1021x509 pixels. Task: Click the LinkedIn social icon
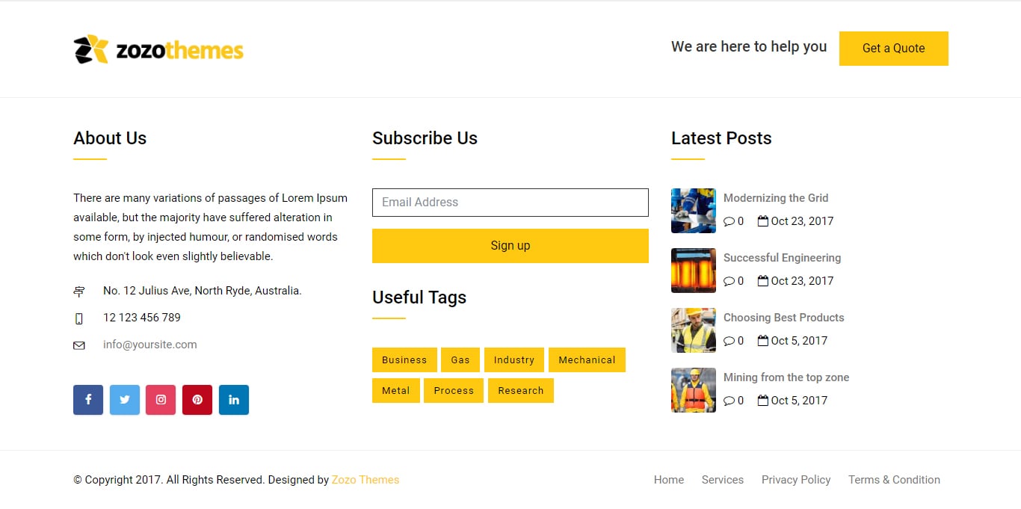click(x=234, y=400)
